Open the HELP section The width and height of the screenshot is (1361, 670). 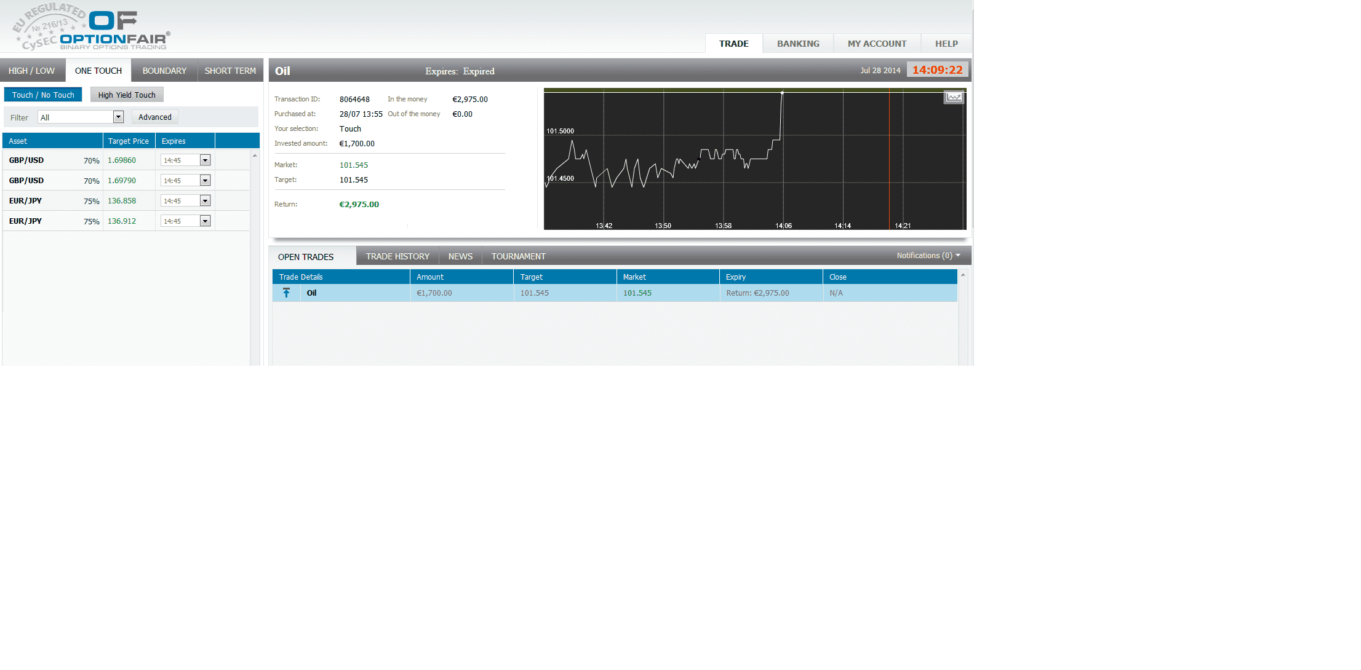[x=945, y=43]
